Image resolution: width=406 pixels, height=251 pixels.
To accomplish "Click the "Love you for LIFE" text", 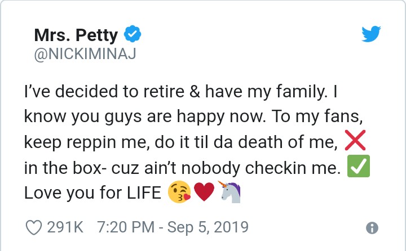I will [92, 193].
